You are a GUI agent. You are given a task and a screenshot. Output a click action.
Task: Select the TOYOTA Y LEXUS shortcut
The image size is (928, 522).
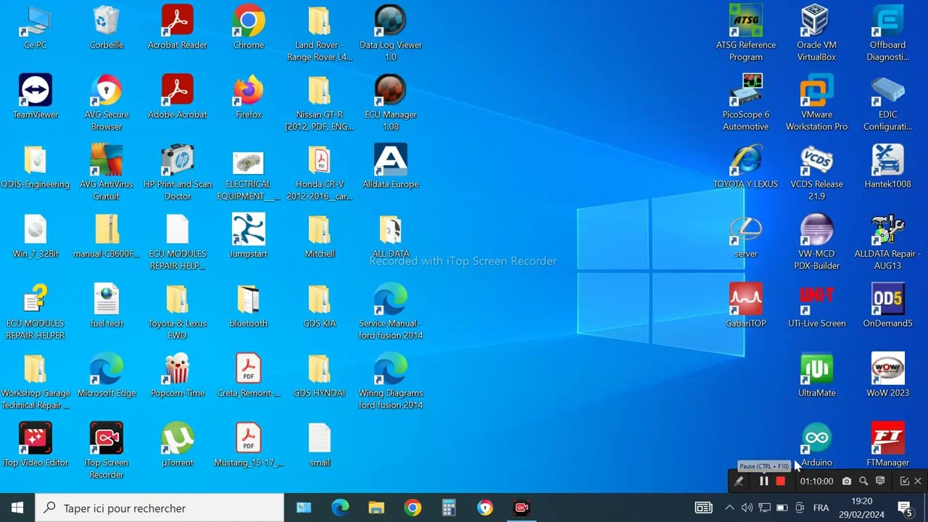click(746, 167)
